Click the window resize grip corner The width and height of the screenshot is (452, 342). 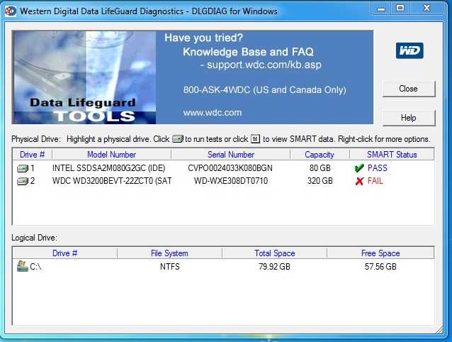click(439, 329)
